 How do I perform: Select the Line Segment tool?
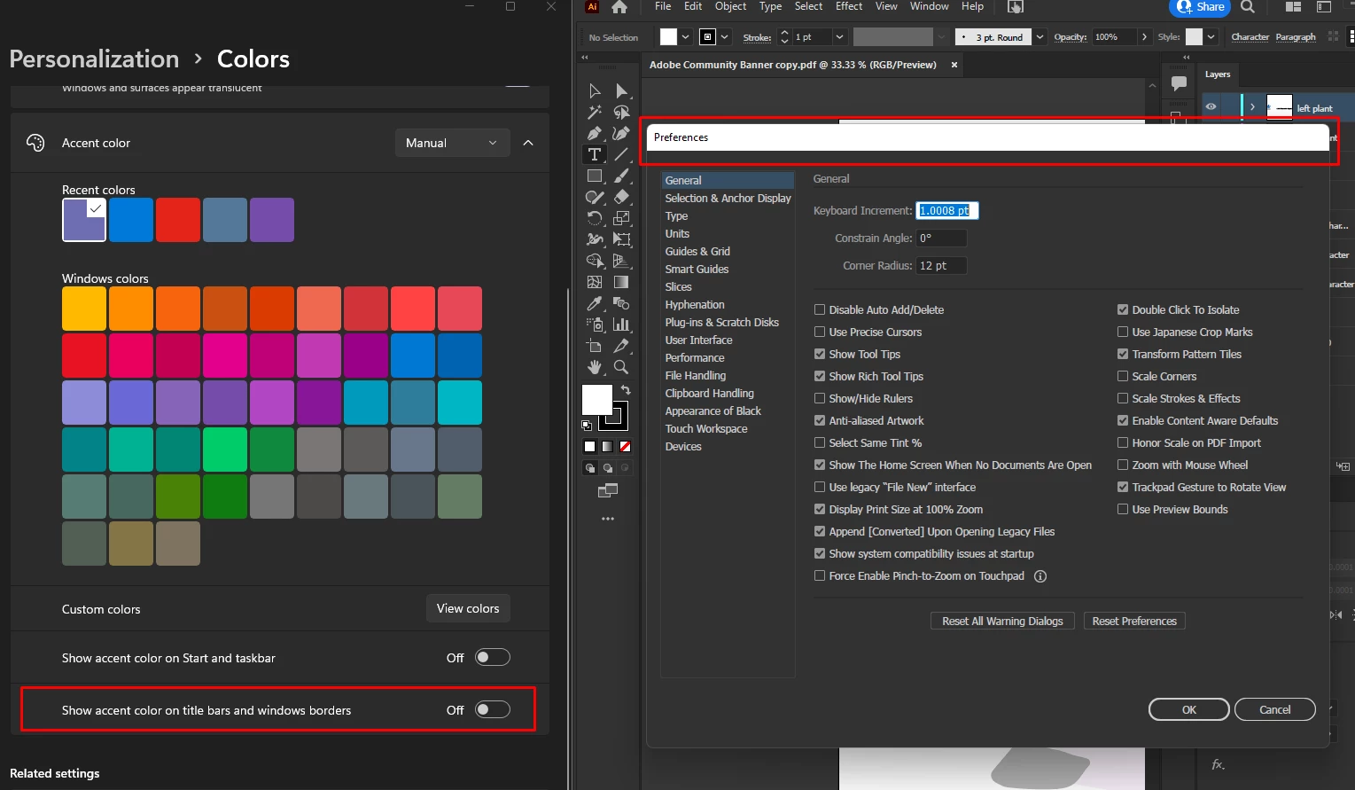621,154
